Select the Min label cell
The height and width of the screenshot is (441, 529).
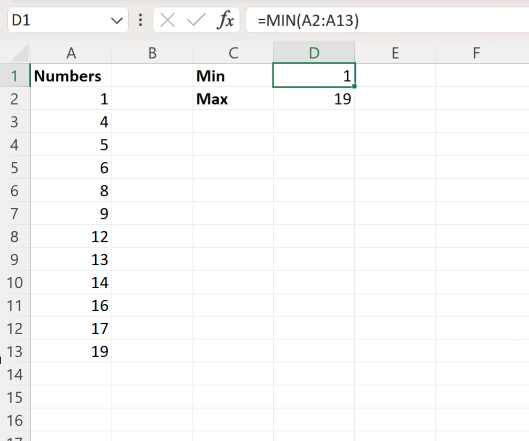pos(233,76)
